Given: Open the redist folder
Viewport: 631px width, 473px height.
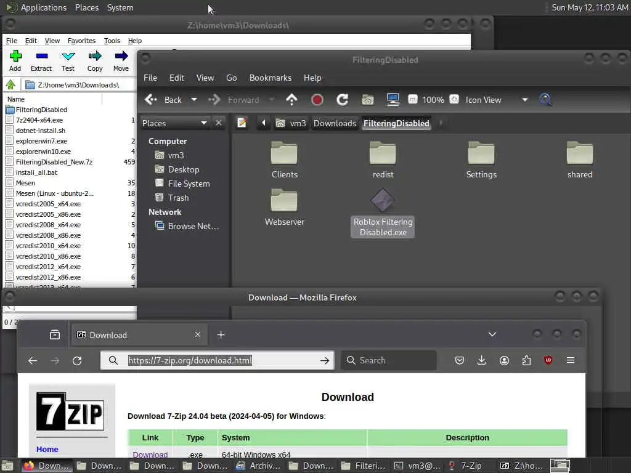Looking at the screenshot, I should [x=383, y=160].
